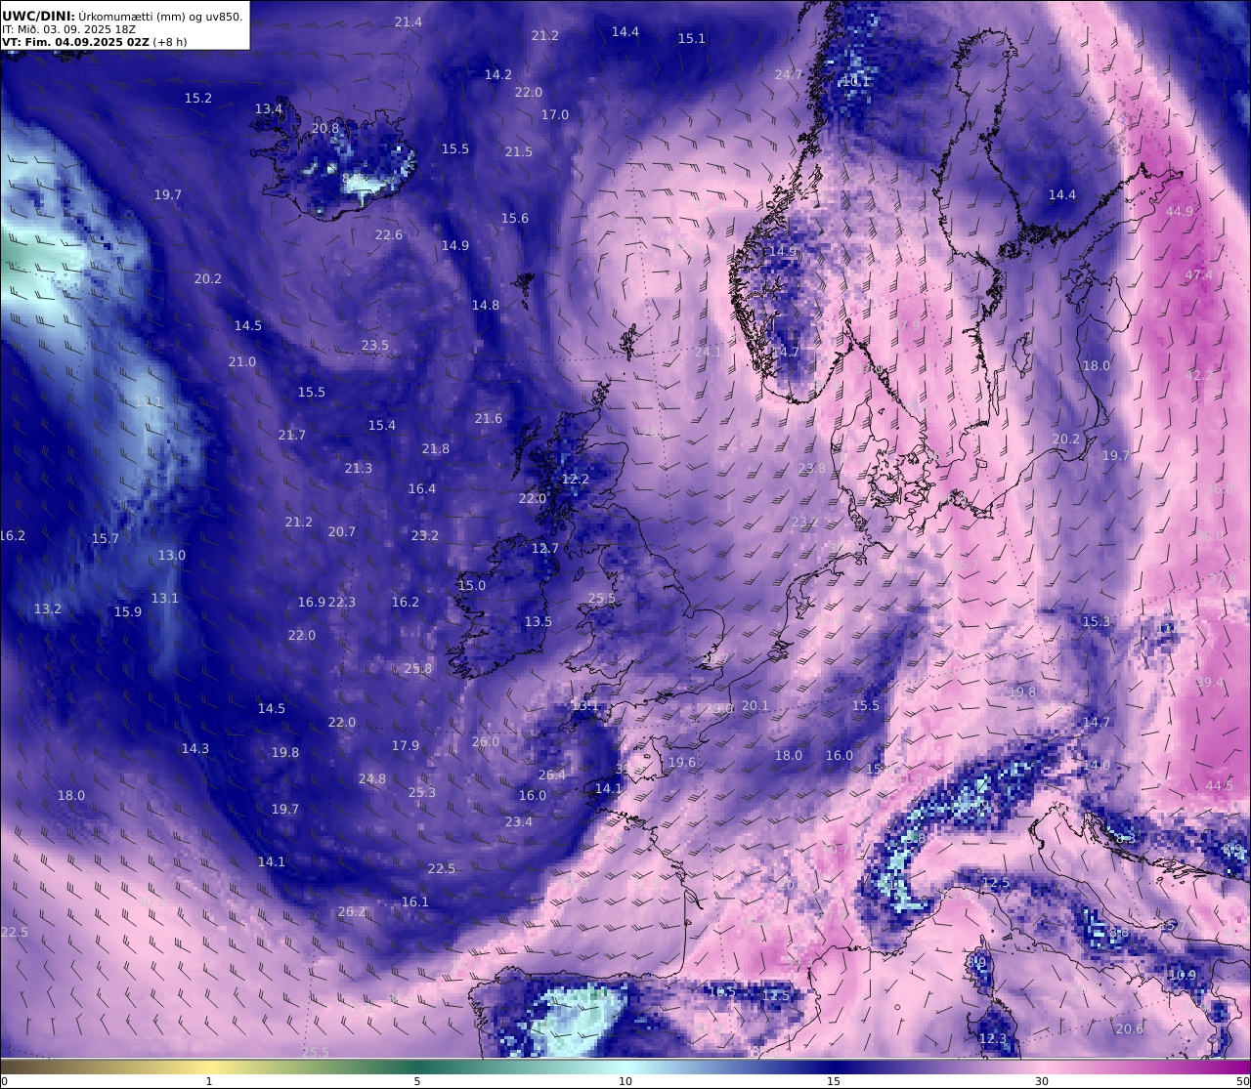Click the 23.4 value label

pyautogui.click(x=519, y=821)
